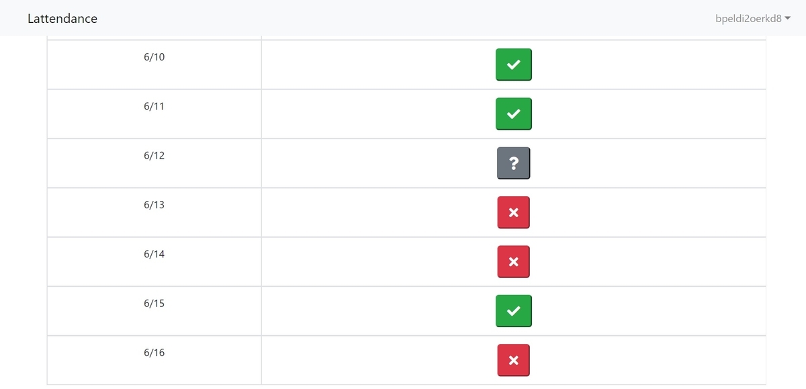Click the red X icon for 6/13
This screenshot has height=389, width=806.
[513, 212]
